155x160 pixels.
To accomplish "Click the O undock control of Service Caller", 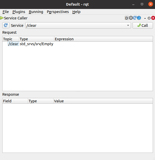I will point(149,18).
